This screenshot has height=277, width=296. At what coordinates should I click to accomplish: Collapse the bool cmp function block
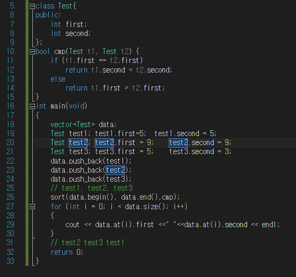[32, 52]
